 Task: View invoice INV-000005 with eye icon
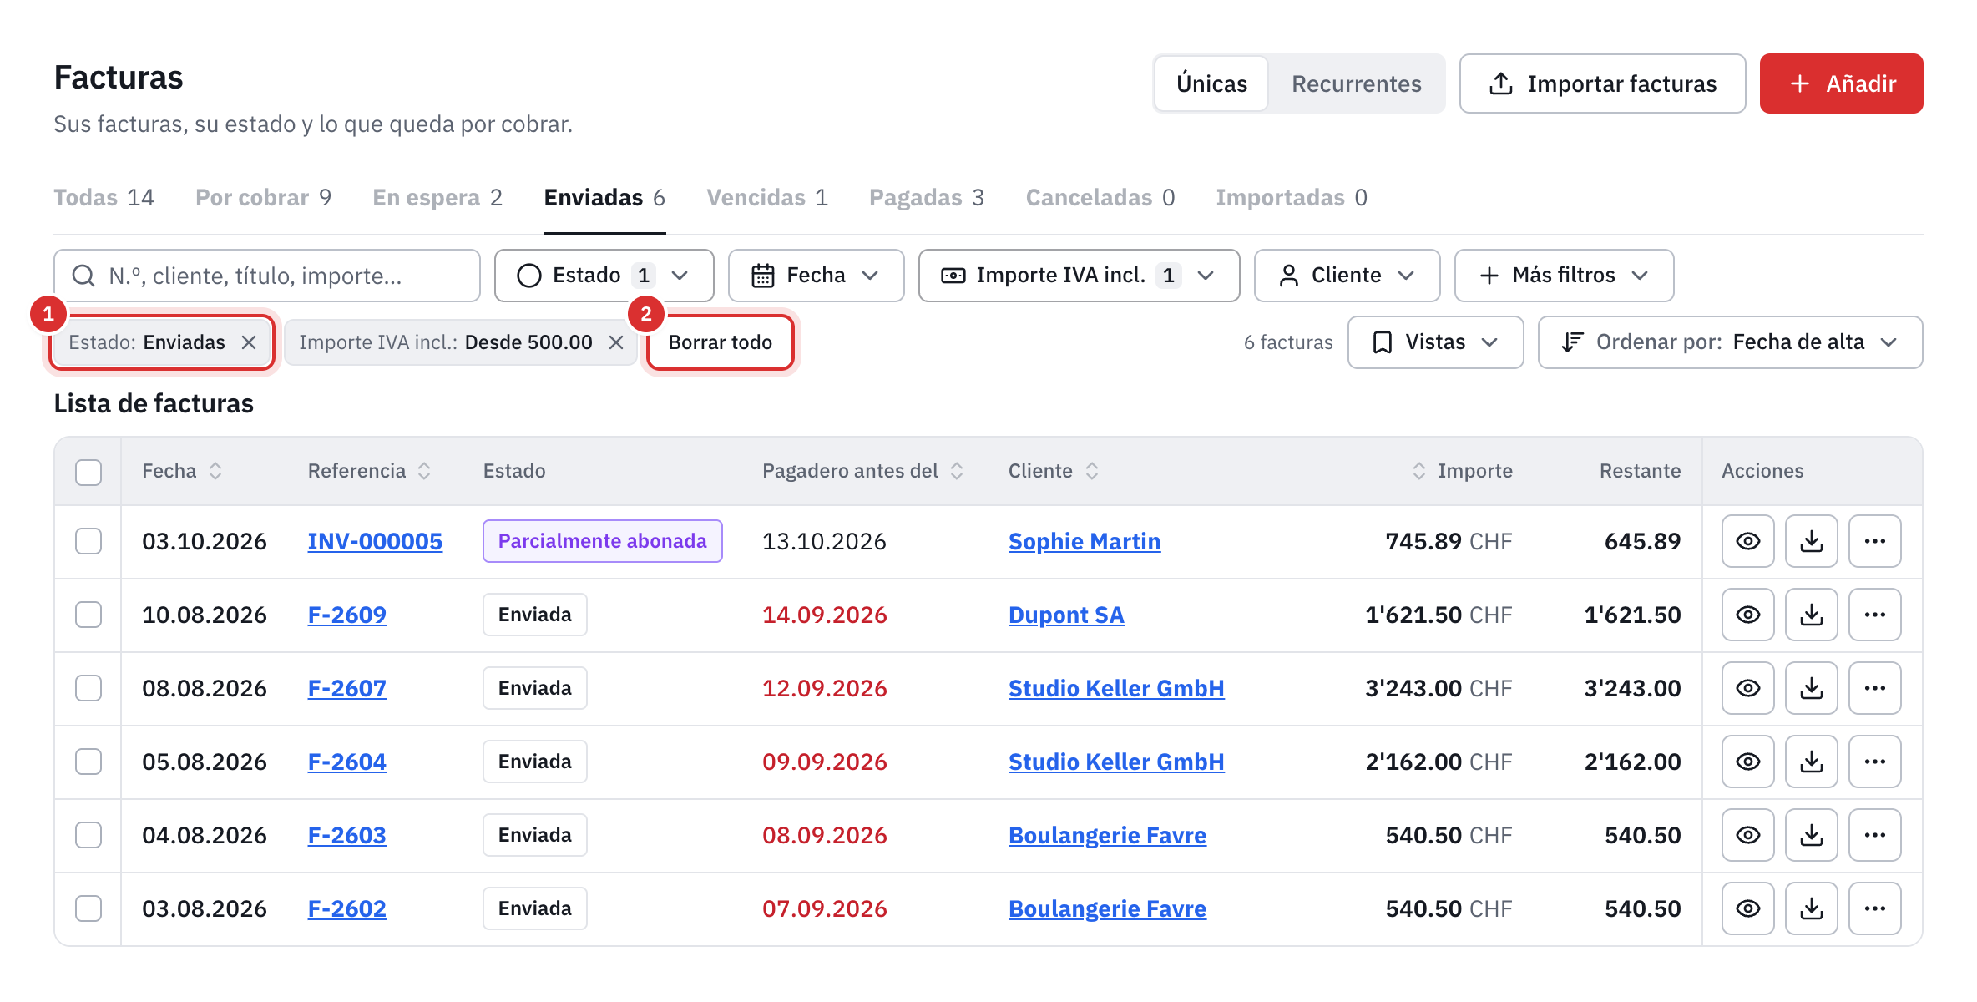point(1747,541)
